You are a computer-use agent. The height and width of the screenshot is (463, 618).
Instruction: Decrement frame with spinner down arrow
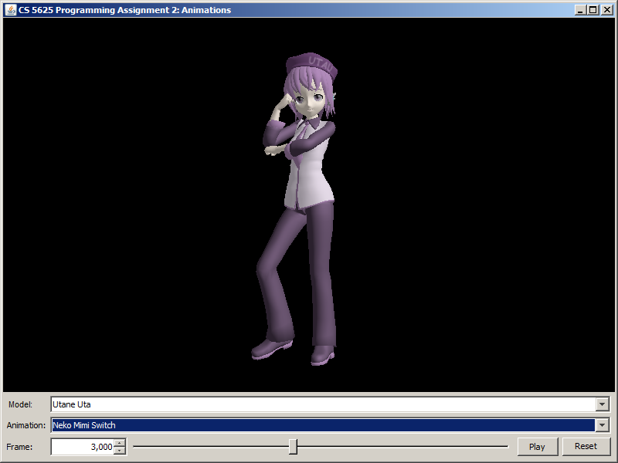[x=119, y=451]
